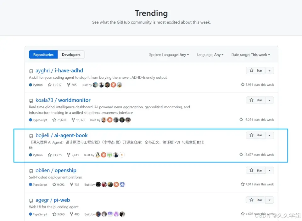View the 11,322 forks of worldmonitor
This screenshot has width=302, height=221.
(78, 120)
